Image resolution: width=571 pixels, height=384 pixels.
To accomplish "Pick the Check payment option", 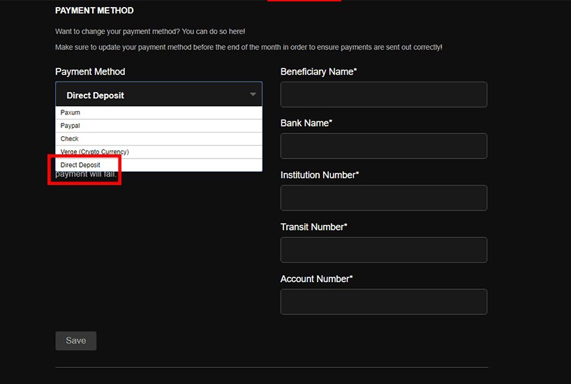I will pos(158,139).
